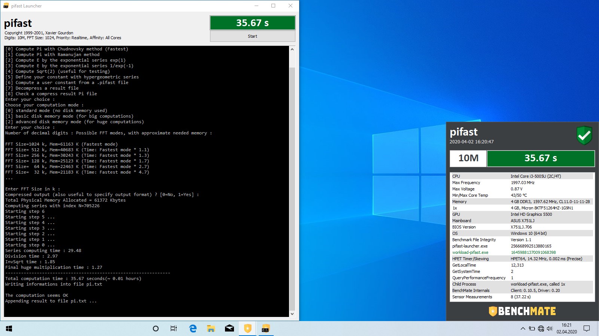
Task: Launch Microsoft Edge from taskbar
Action: pos(193,329)
